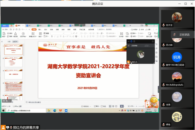
Task: Click the Share (分享) button in WPS
Action: [148, 30]
